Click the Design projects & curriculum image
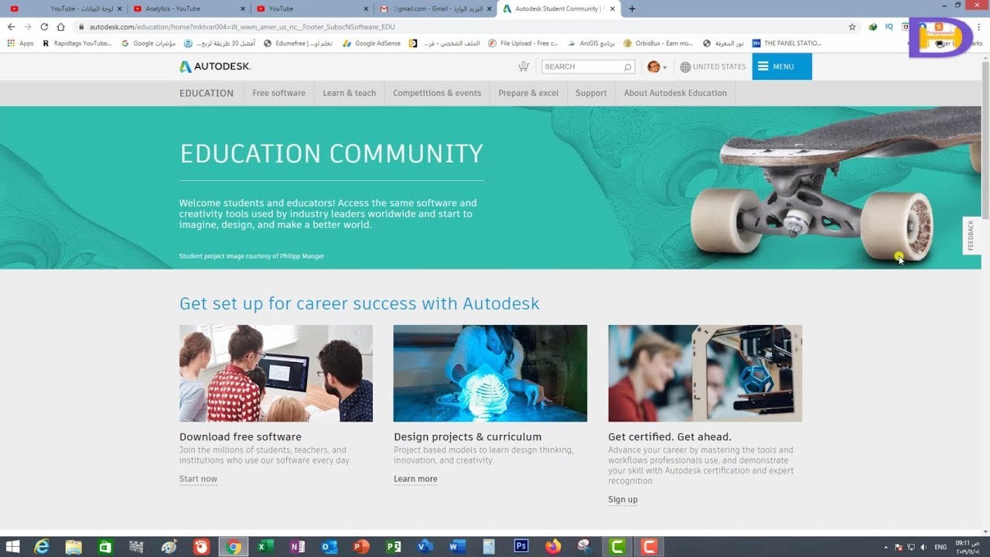This screenshot has width=990, height=557. (490, 373)
